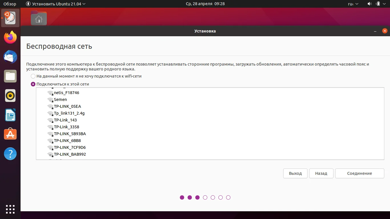
Task: Click the fourth progress indicator dot
Action: point(205,197)
